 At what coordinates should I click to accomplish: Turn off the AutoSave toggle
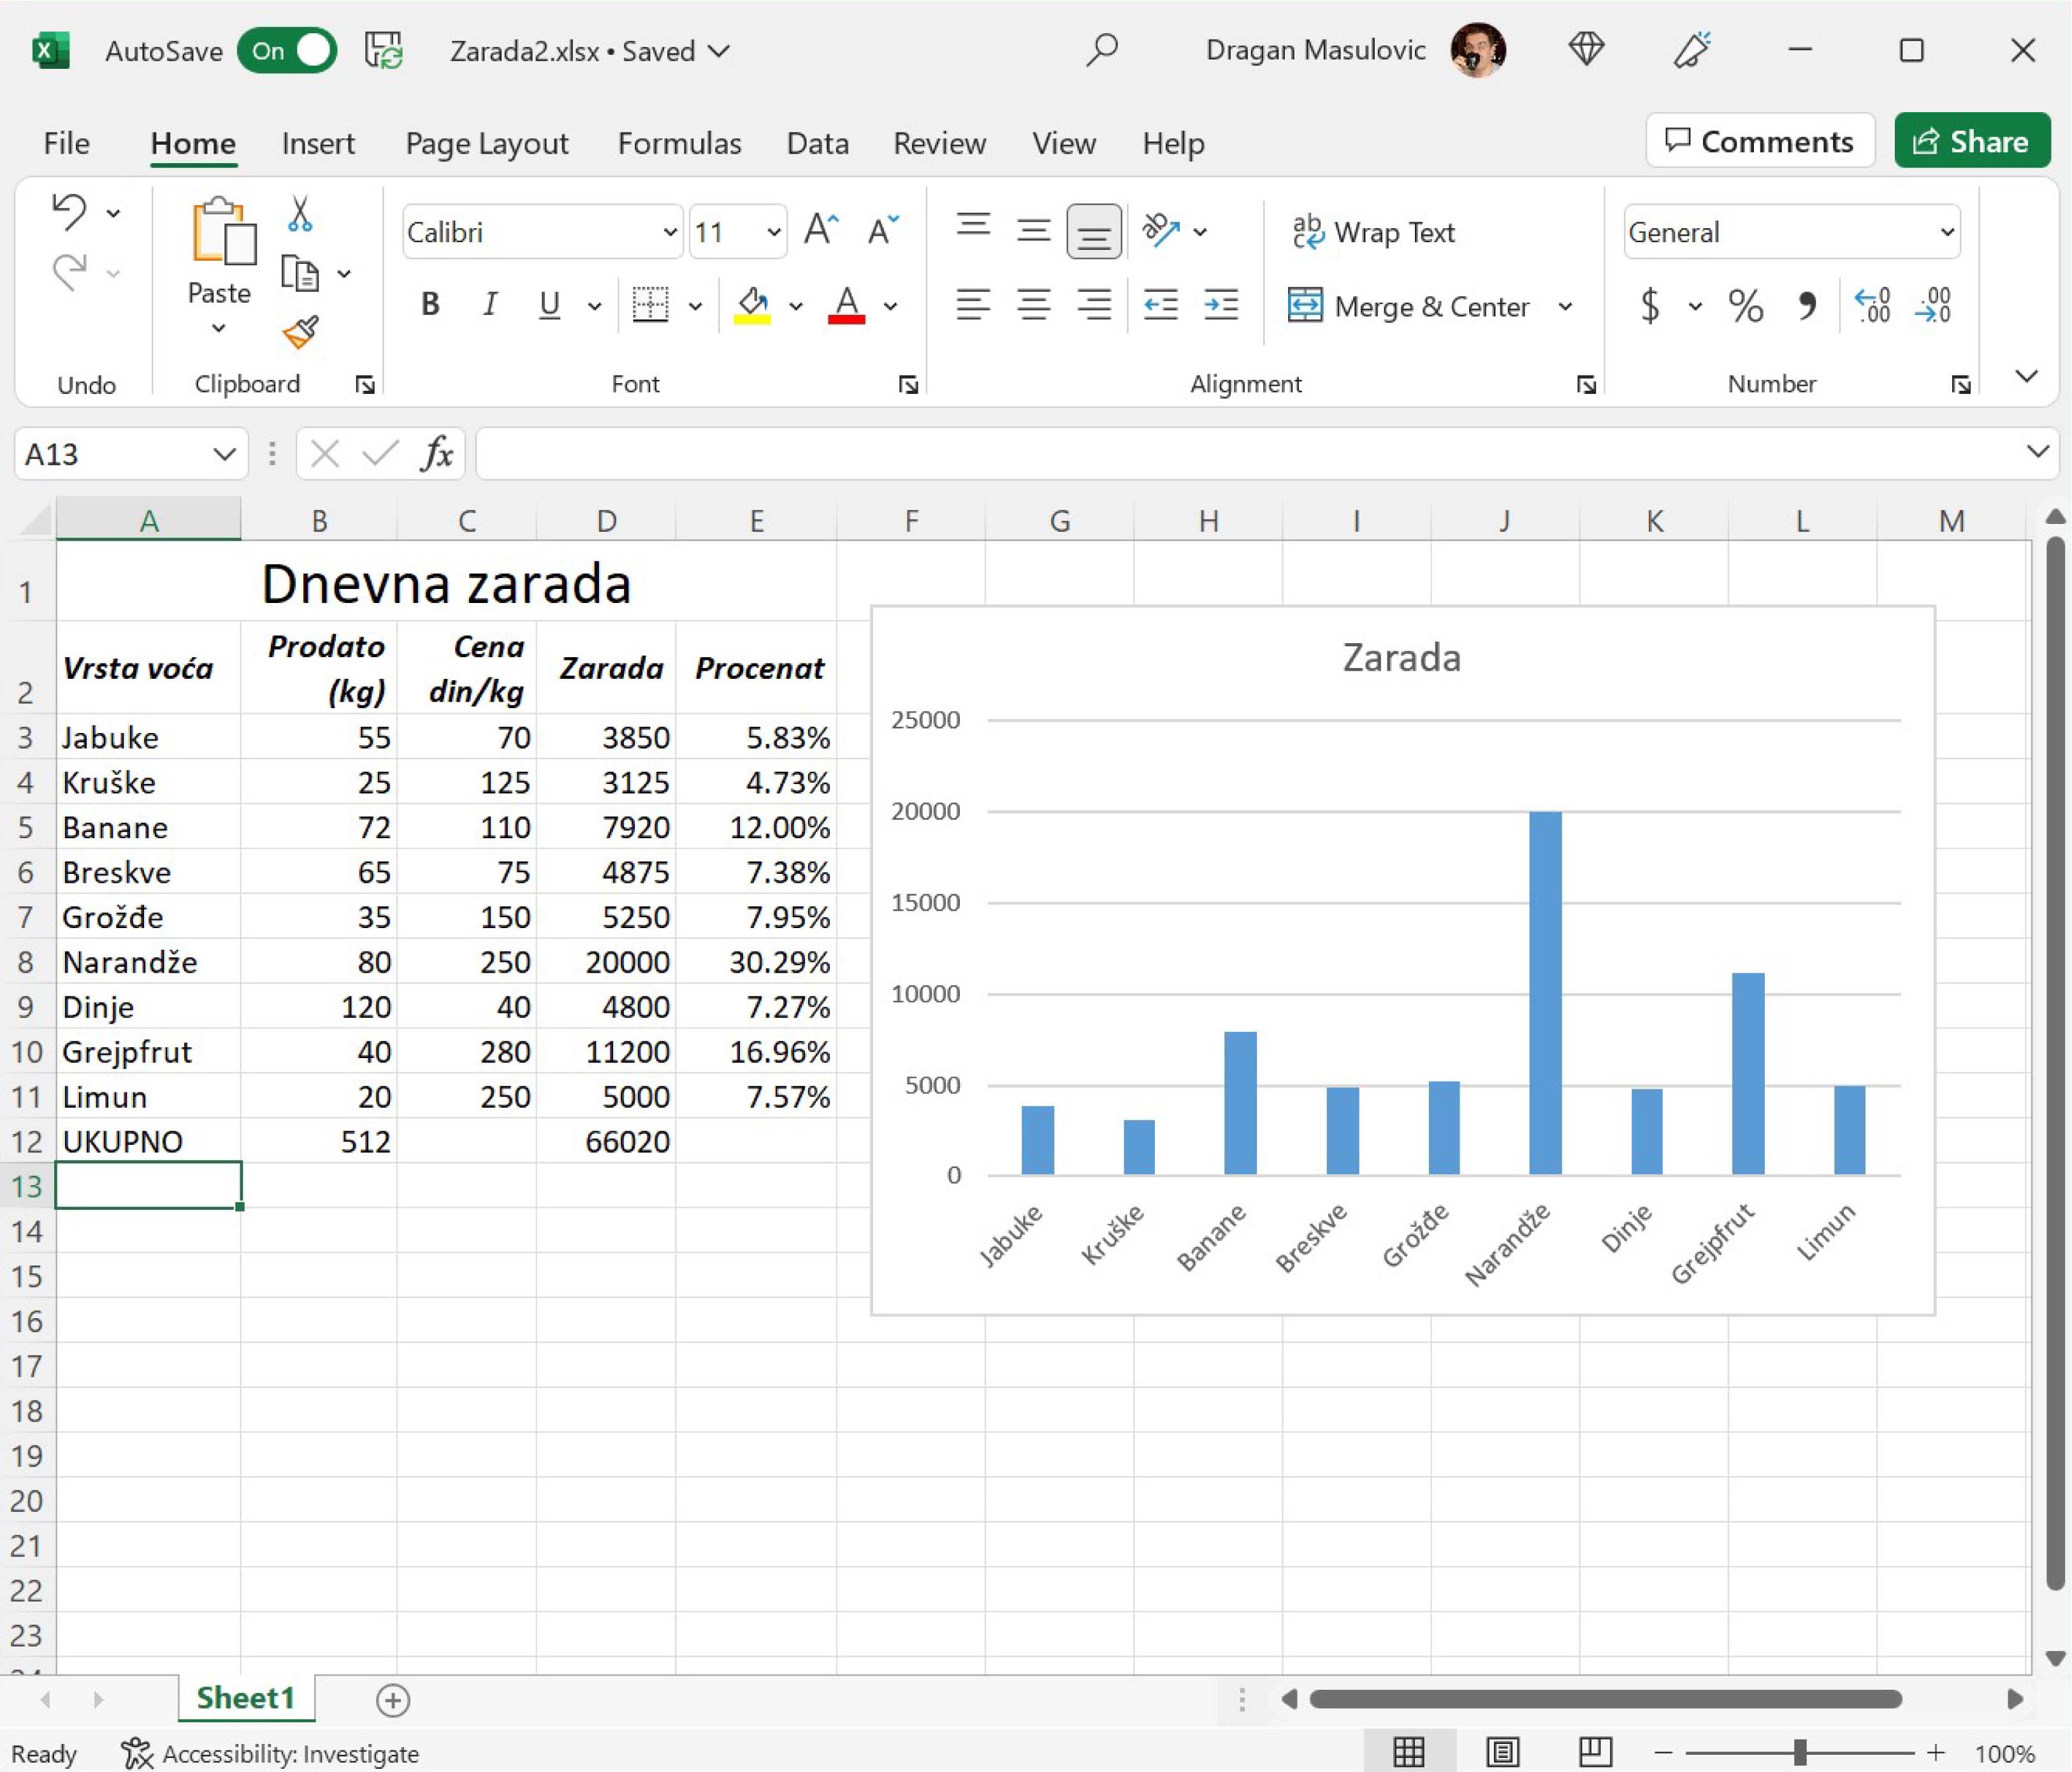click(287, 51)
